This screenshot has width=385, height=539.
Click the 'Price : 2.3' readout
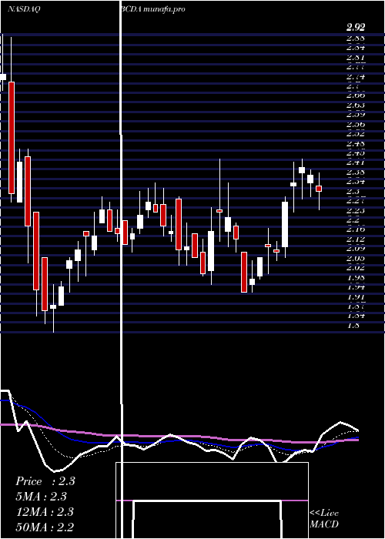(x=45, y=481)
